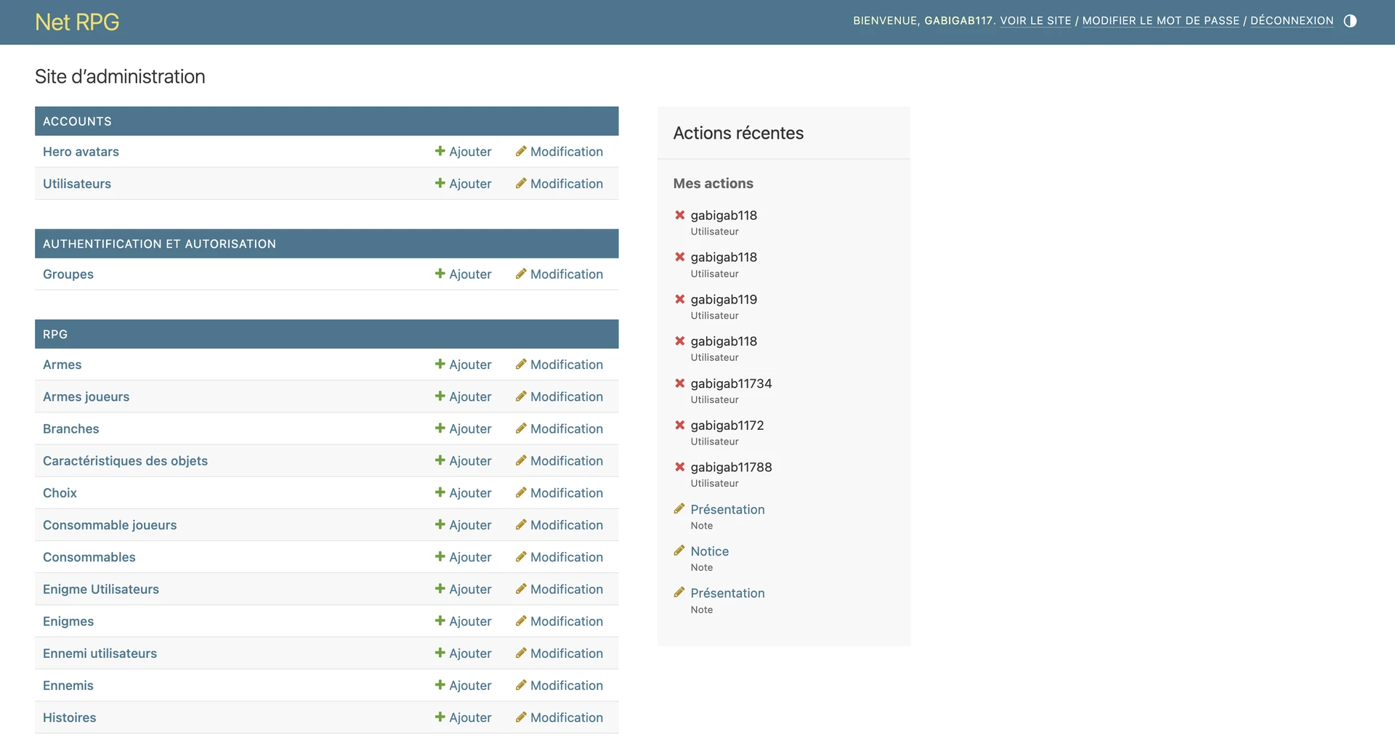
Task: Toggle the light/dark theme icon
Action: point(1350,21)
